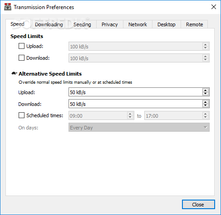The image size is (221, 215).
Task: Open the Seeding tab
Action: (82, 24)
